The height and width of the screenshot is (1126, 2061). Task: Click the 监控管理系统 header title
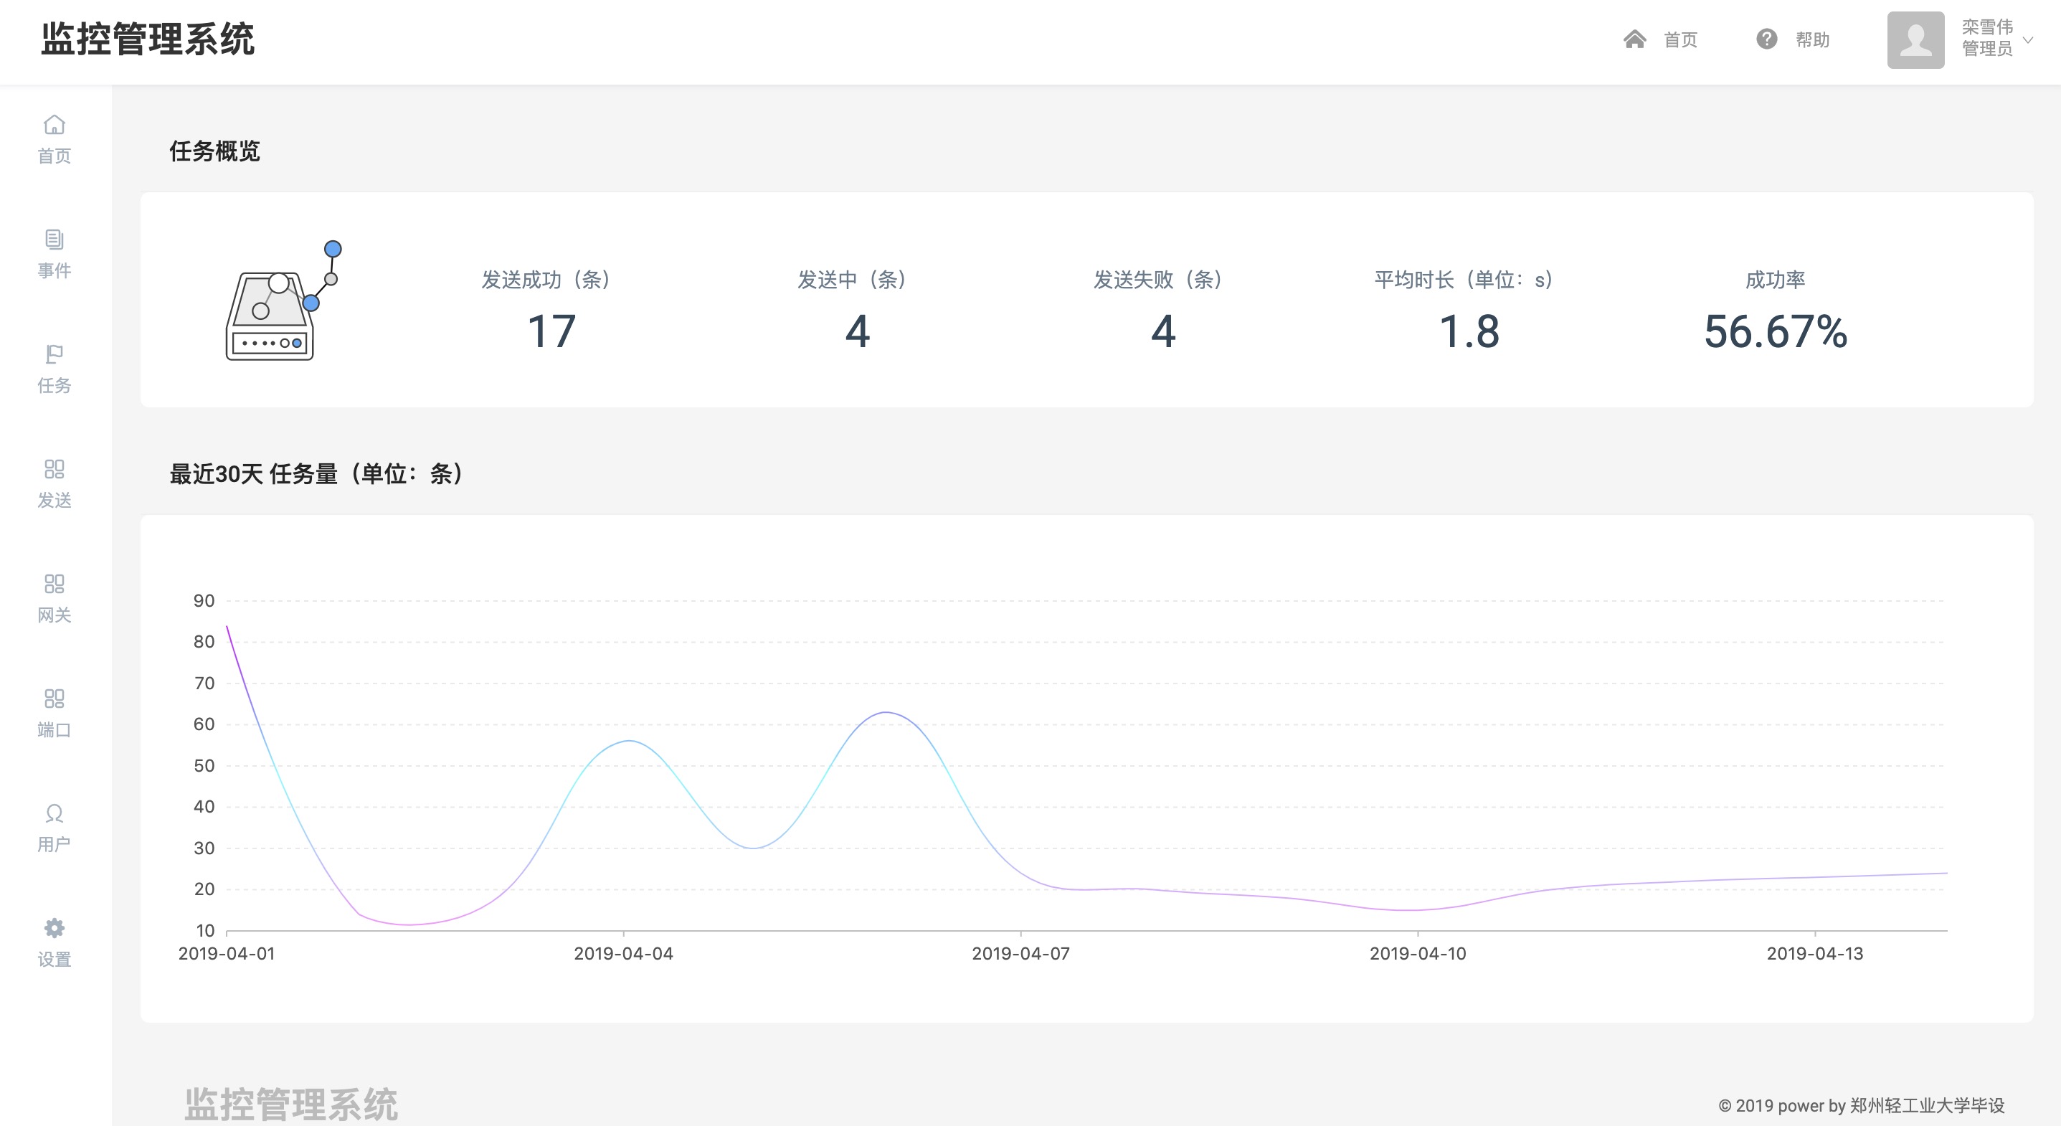148,39
